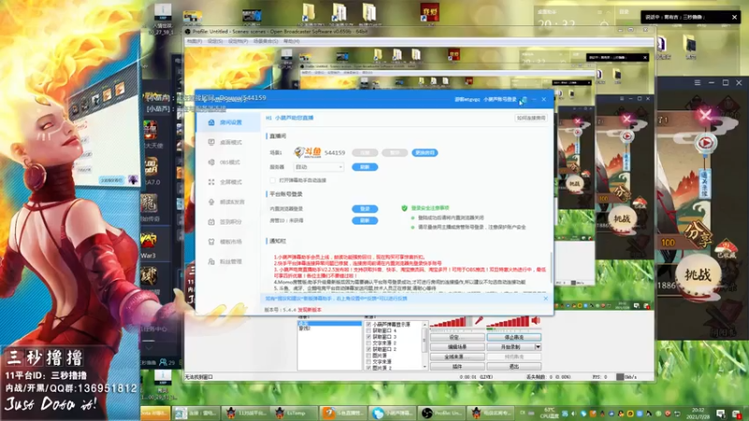Click the Douyu logo next to 544159

(308, 152)
